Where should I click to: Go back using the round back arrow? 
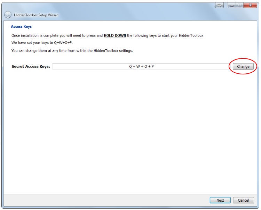pyautogui.click(x=8, y=15)
